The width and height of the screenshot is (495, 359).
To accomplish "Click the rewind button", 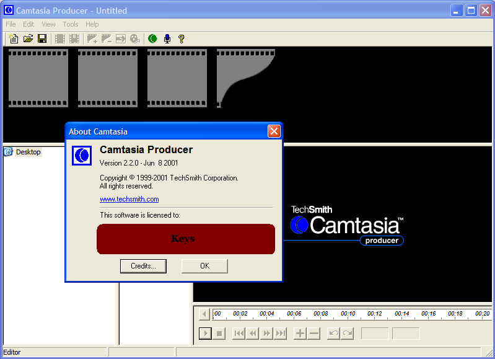I will [253, 333].
